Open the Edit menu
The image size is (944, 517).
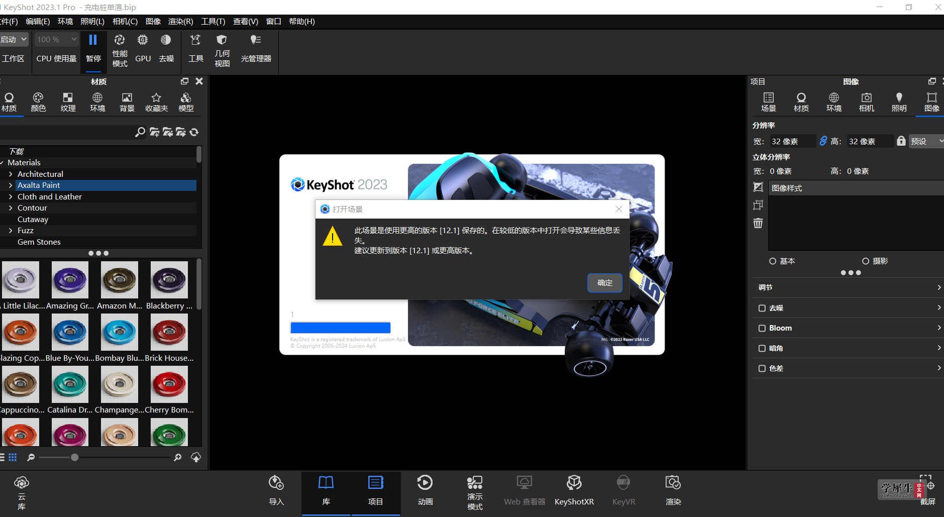(38, 22)
